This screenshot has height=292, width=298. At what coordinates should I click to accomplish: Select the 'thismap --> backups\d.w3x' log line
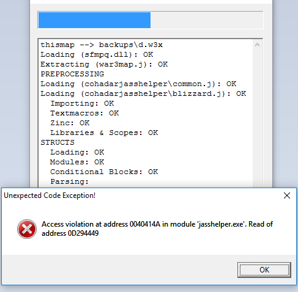102,45
